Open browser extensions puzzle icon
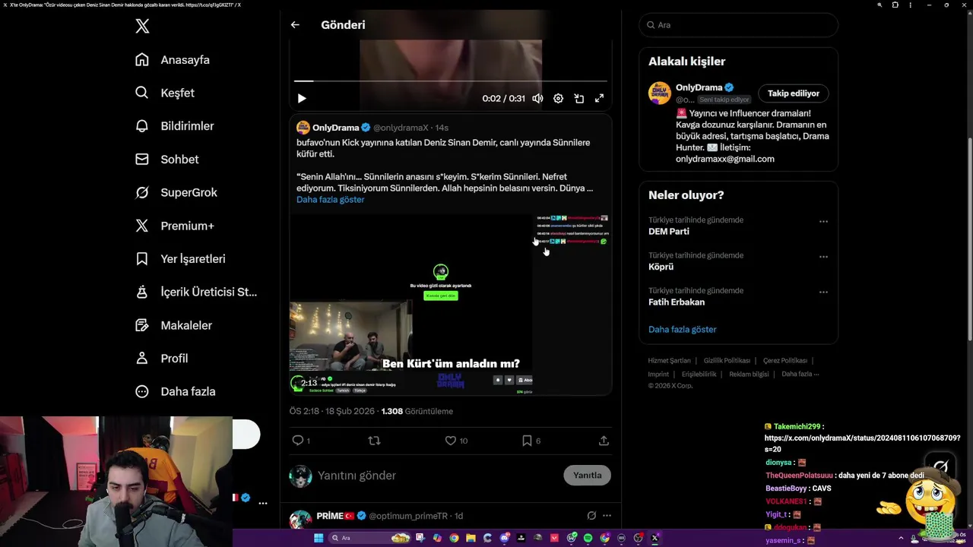Screen dimensions: 973x547 tap(895, 5)
